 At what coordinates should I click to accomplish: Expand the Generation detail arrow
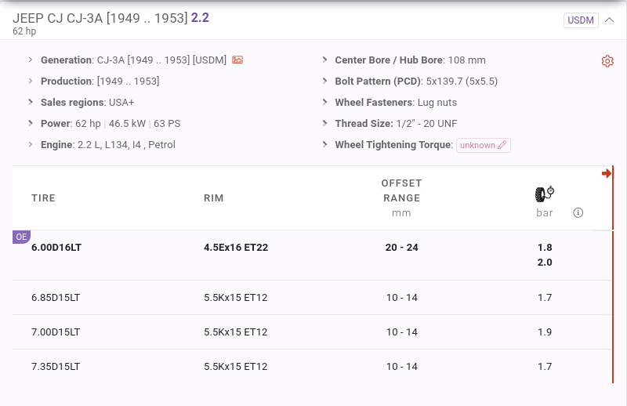coord(31,60)
